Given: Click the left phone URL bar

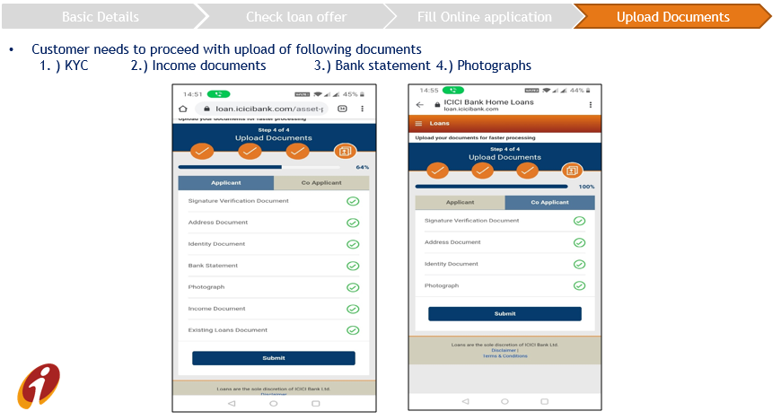Looking at the screenshot, I should 261,109.
